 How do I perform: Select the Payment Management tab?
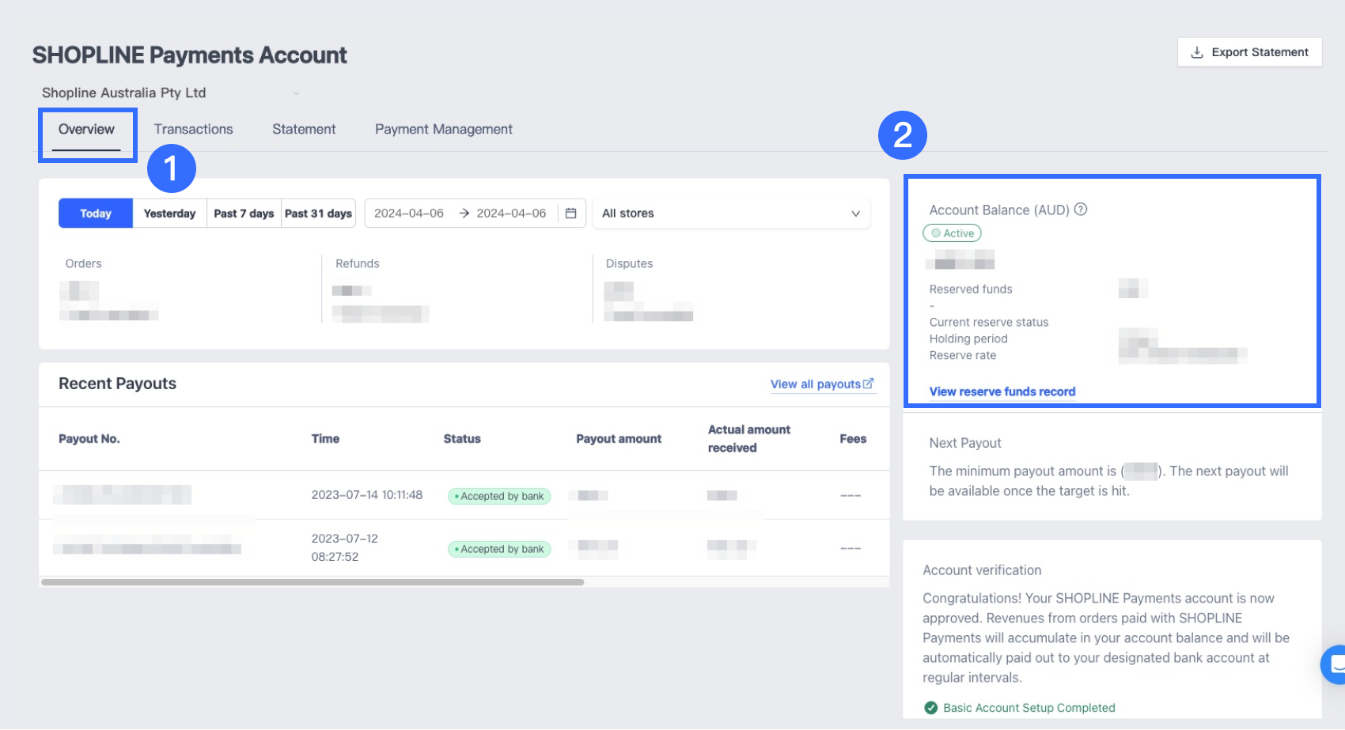click(444, 130)
